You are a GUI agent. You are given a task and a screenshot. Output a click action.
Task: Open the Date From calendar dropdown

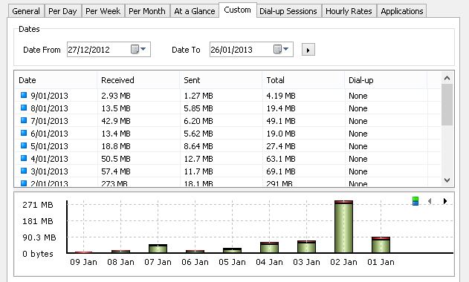(x=138, y=49)
